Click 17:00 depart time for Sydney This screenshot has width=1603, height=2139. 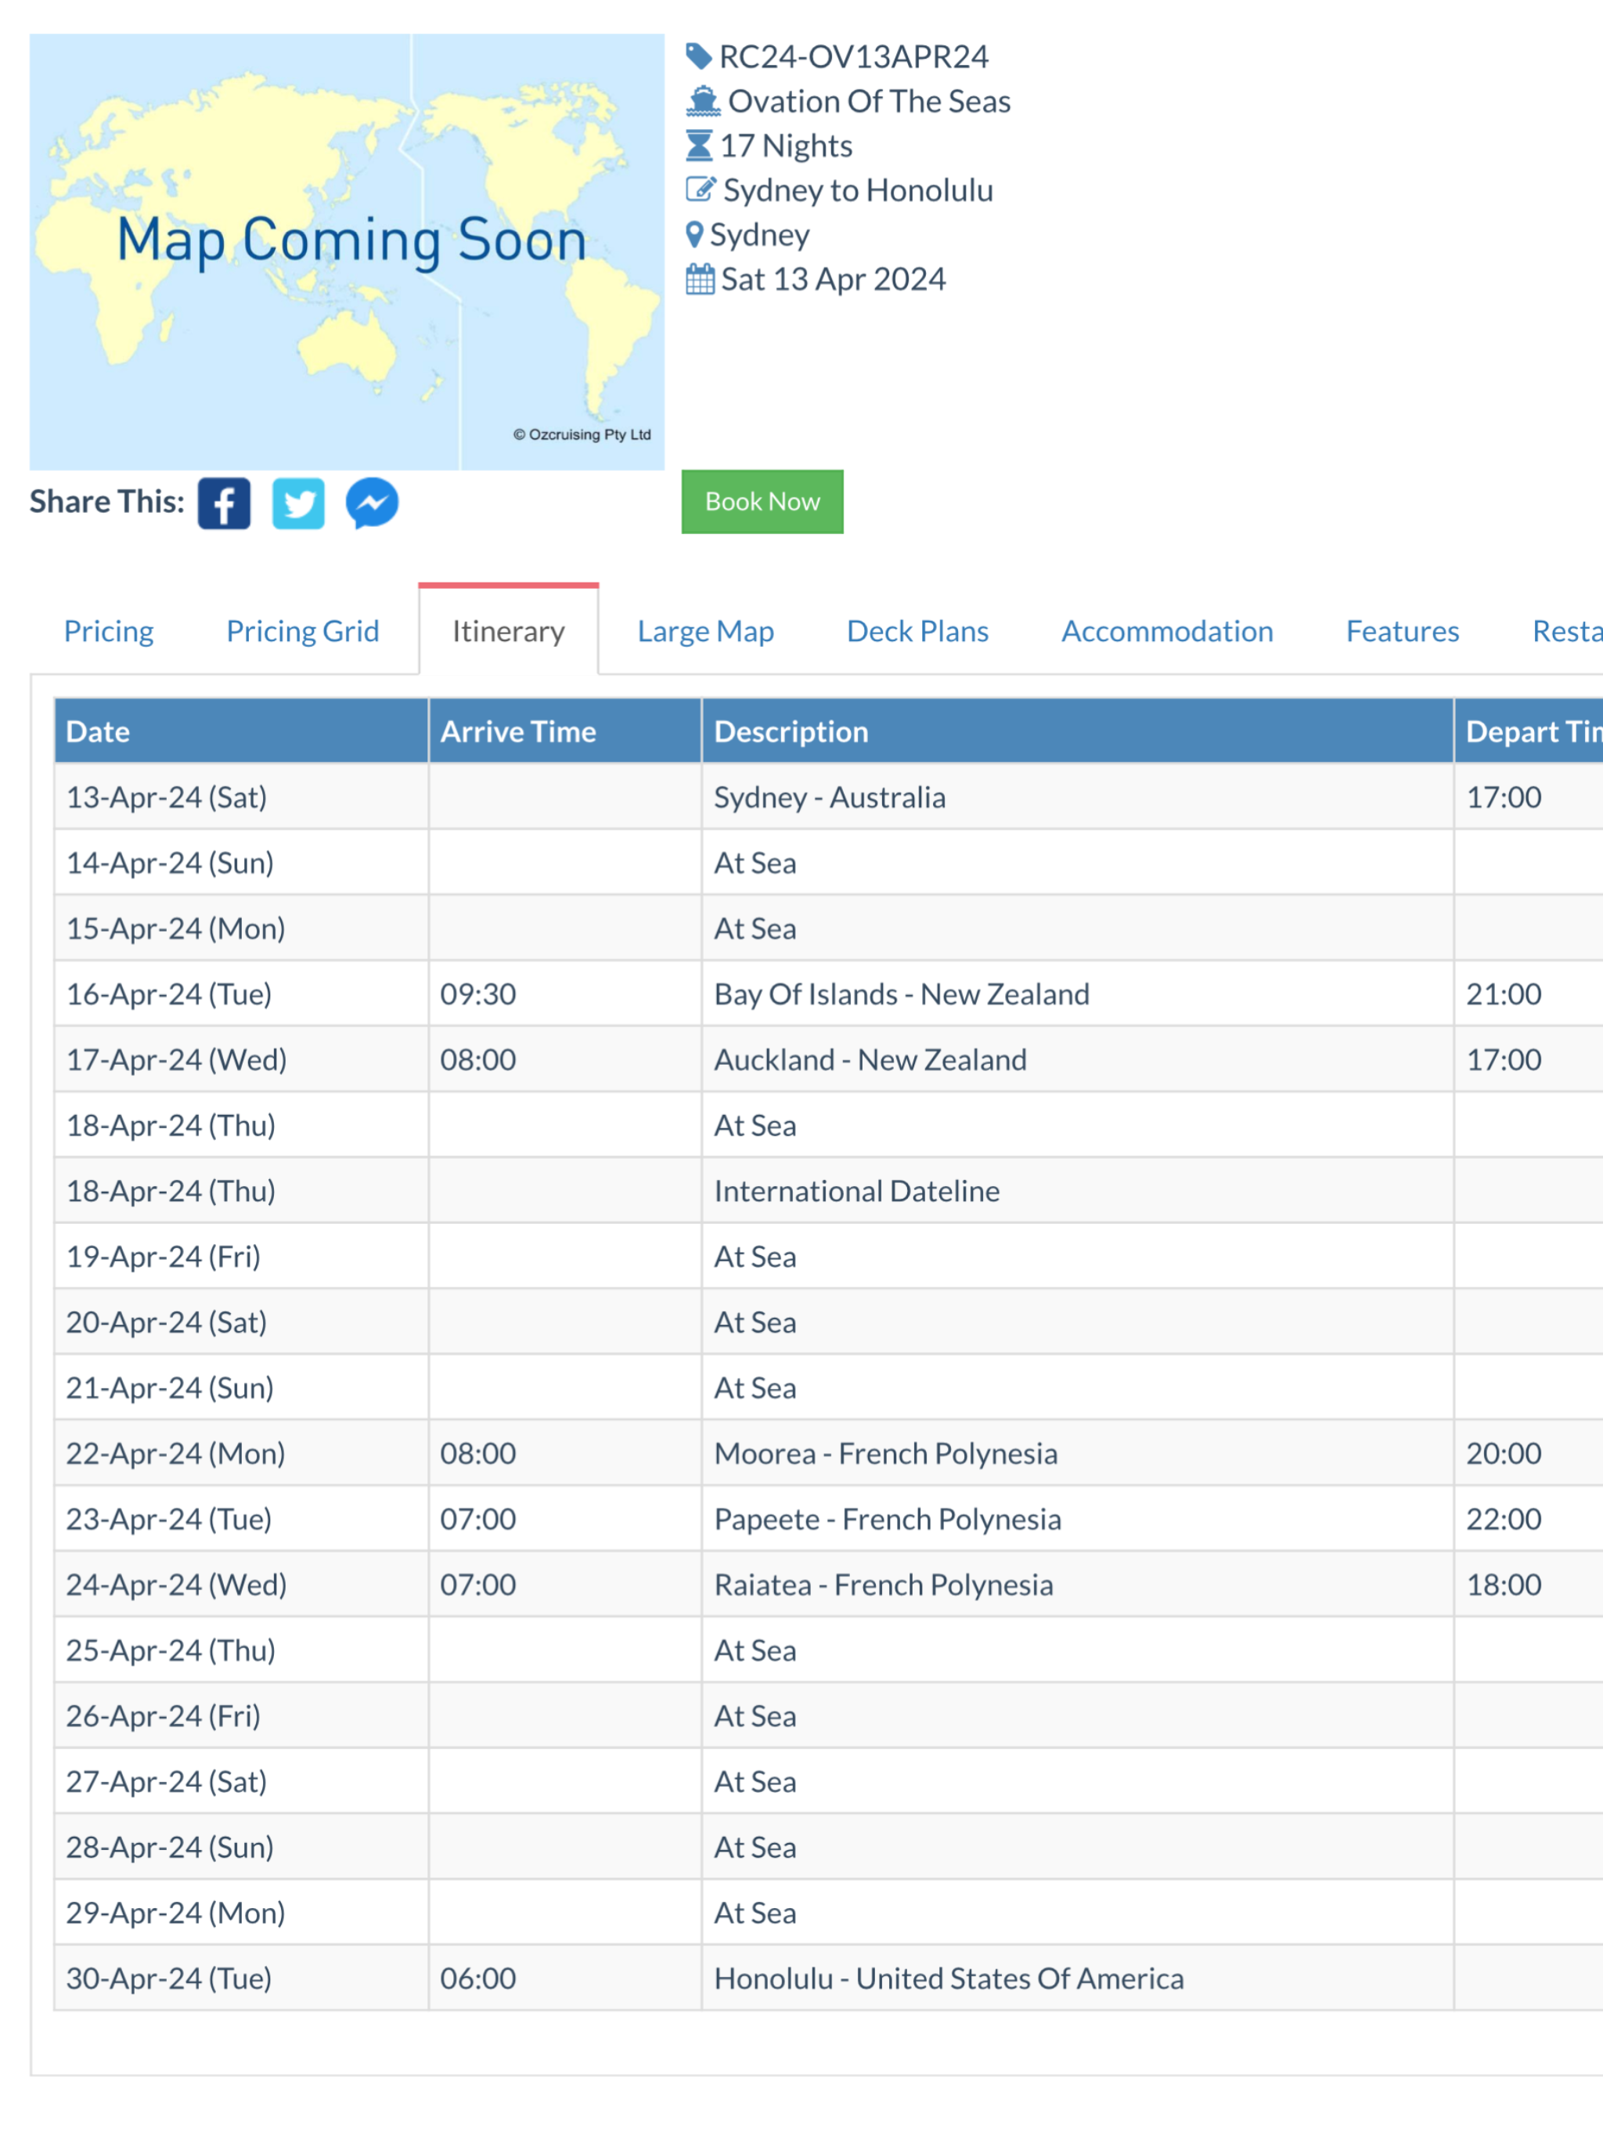[1504, 798]
